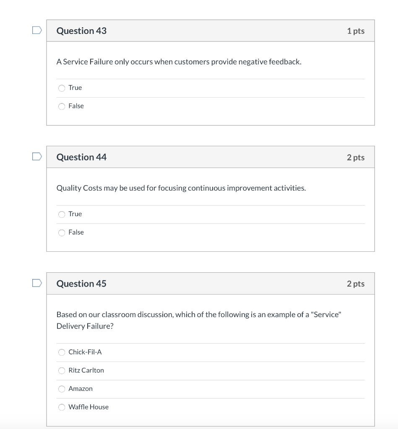Click the Question 45 header
The image size is (398, 429).
click(x=81, y=284)
